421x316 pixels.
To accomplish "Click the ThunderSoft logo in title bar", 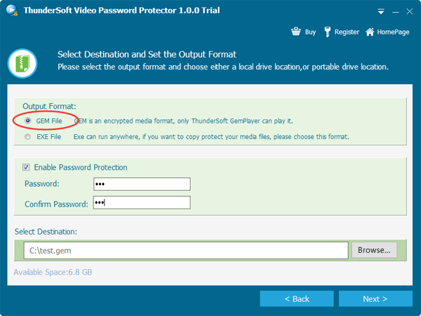I will coord(12,12).
